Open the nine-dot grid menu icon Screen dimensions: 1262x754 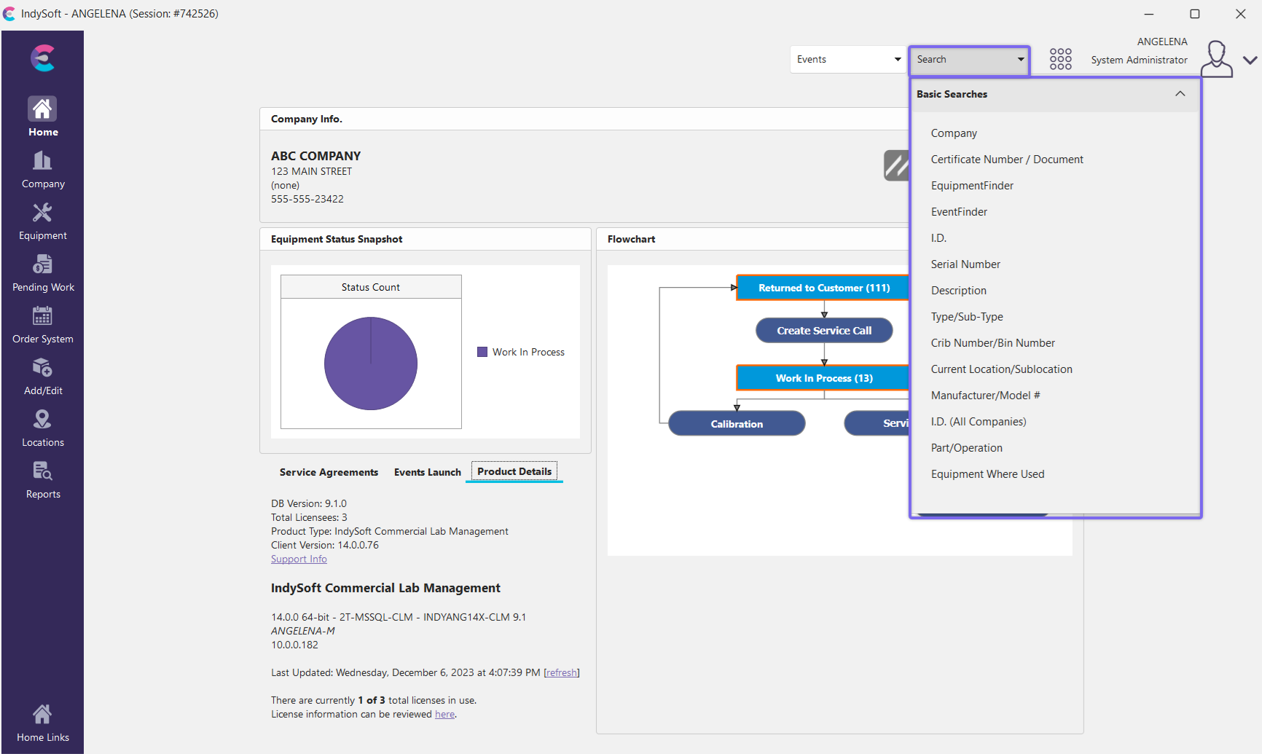pos(1060,59)
